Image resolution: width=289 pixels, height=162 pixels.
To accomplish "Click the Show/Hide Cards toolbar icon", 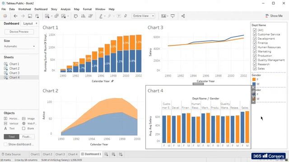I will [163, 16].
